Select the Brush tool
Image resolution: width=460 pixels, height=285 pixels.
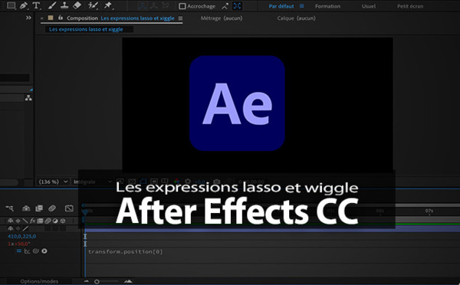[x=51, y=5]
